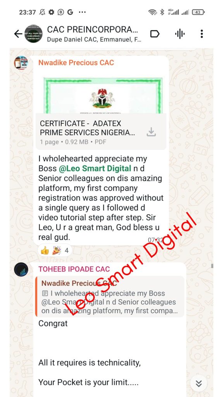Tap sender name Nwadike Precious CAC
The height and width of the screenshot is (397, 223).
point(76,62)
